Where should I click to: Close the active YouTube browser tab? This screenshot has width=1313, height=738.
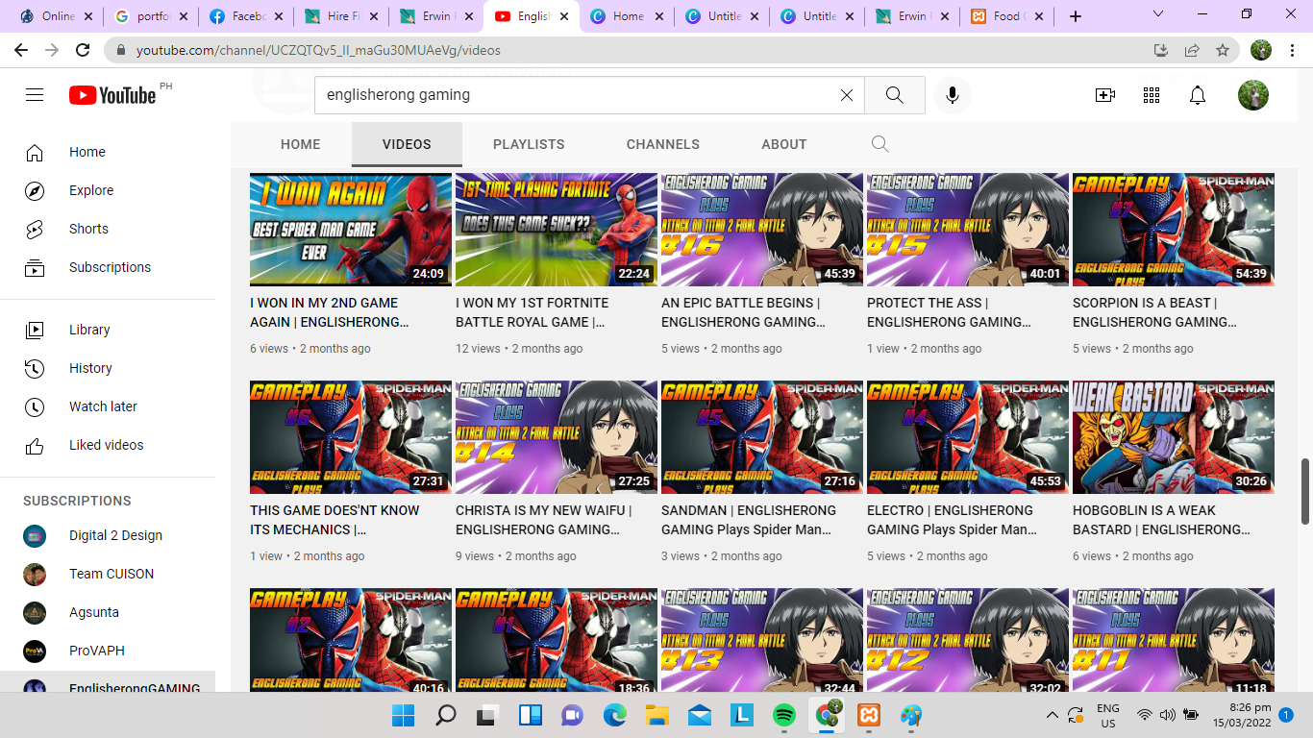pyautogui.click(x=563, y=16)
